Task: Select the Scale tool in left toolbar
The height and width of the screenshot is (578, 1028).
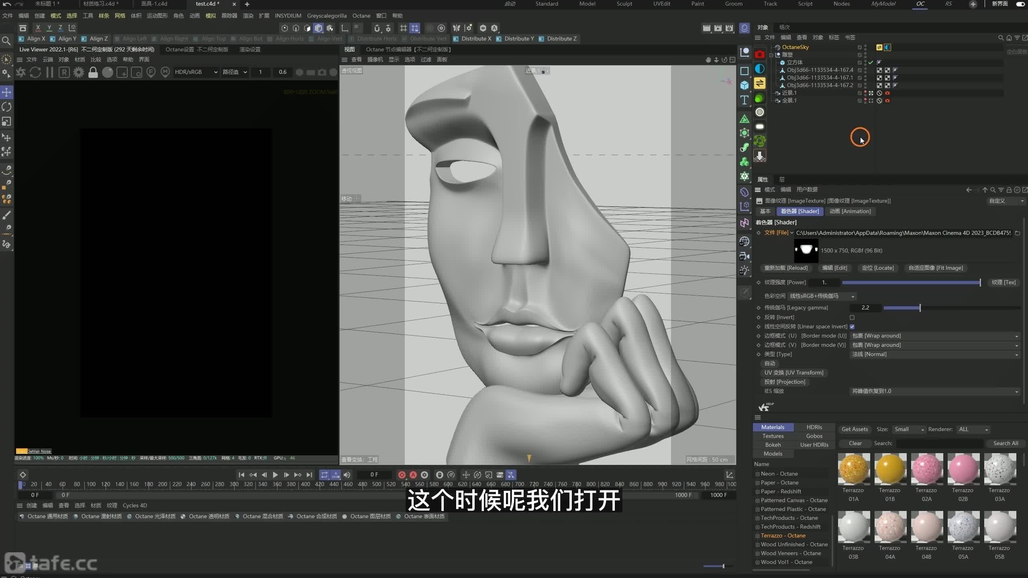Action: 7,121
